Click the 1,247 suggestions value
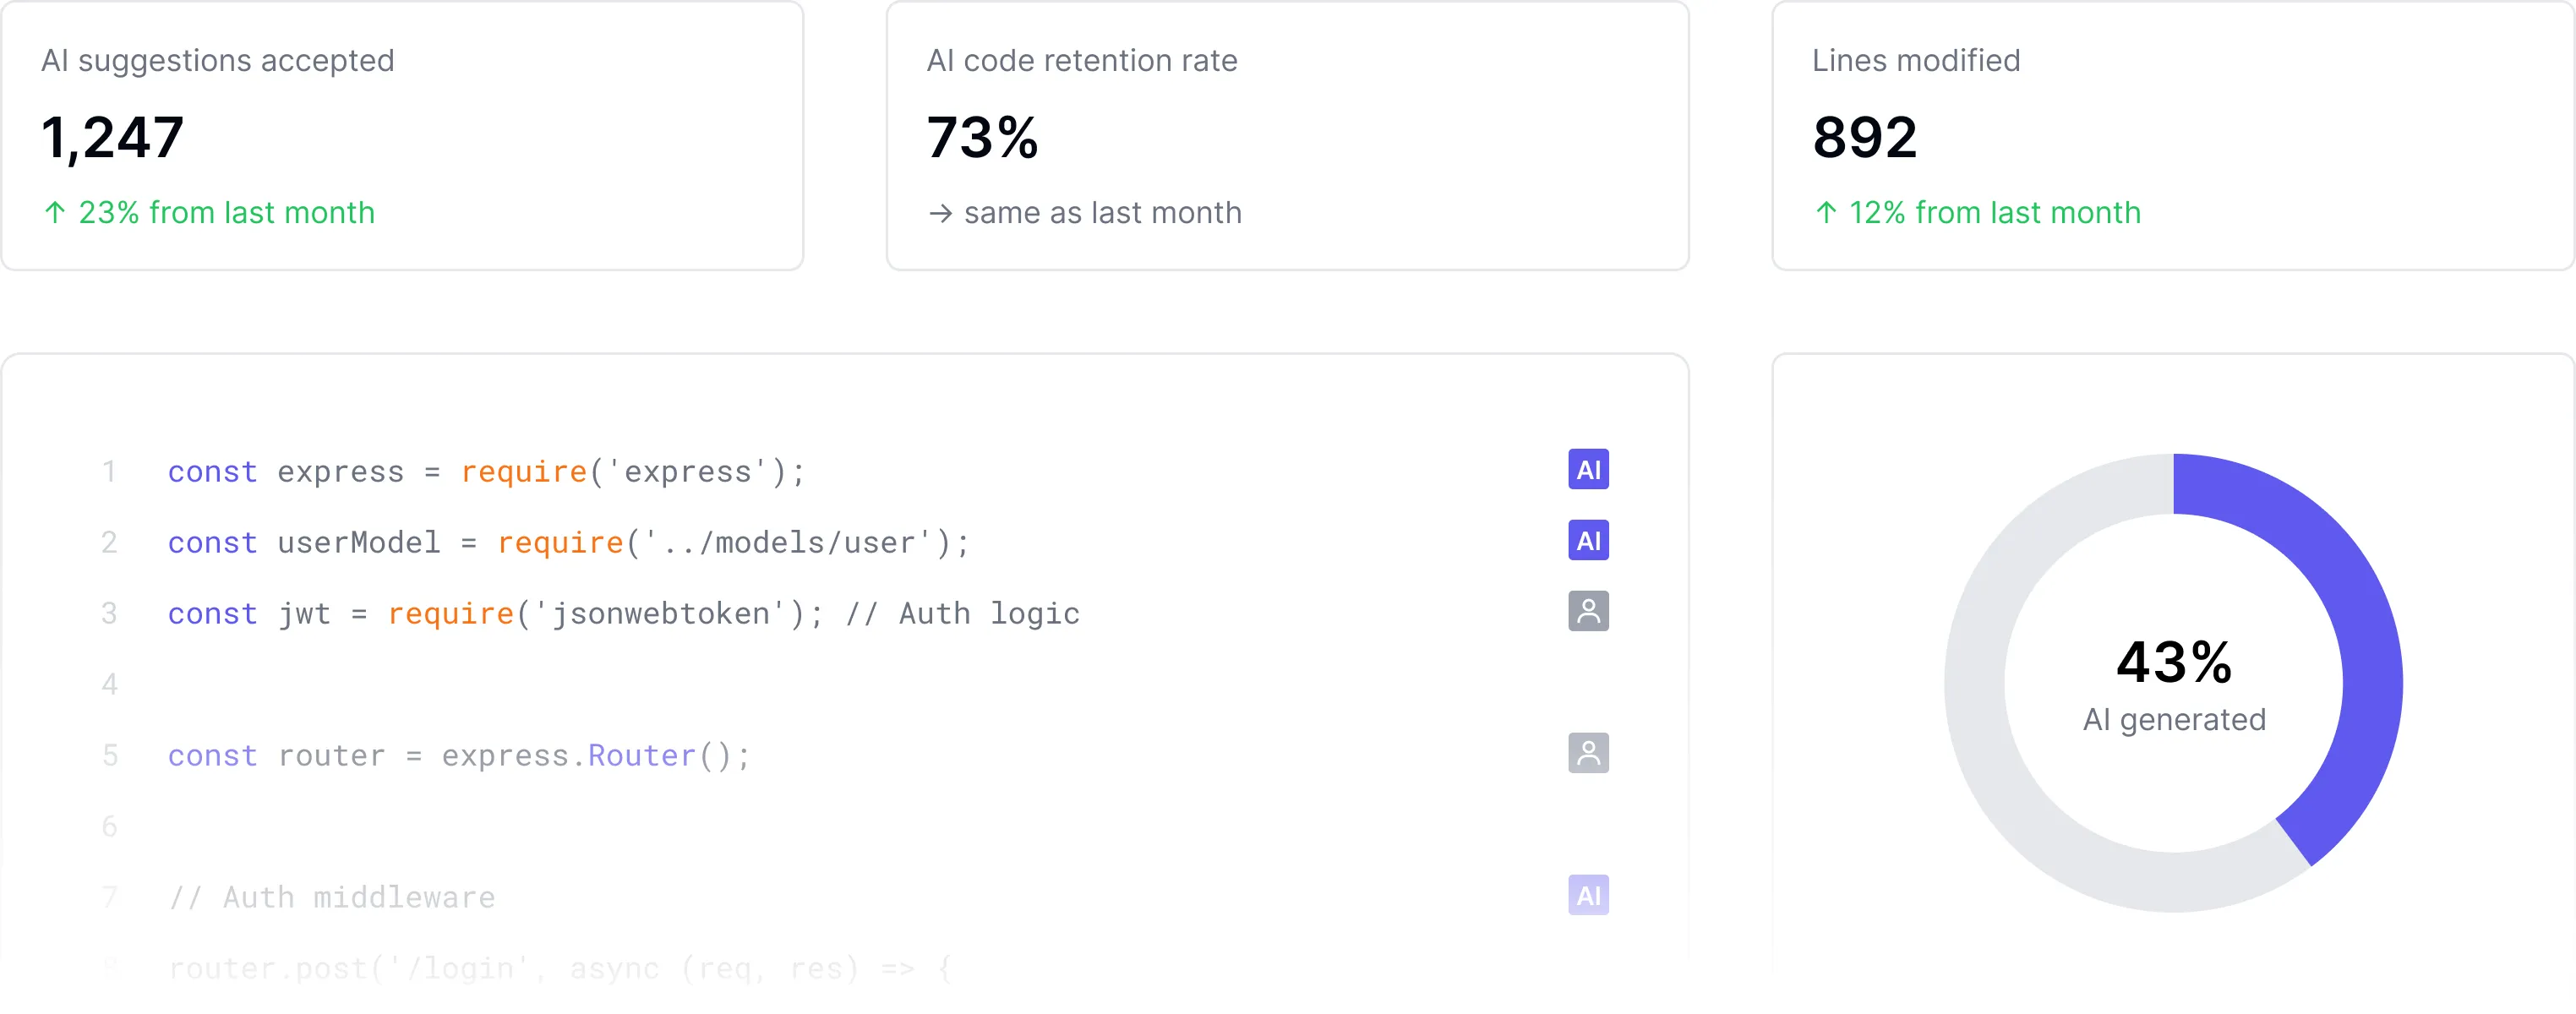Viewport: 2576px width, 1014px height. click(x=113, y=137)
